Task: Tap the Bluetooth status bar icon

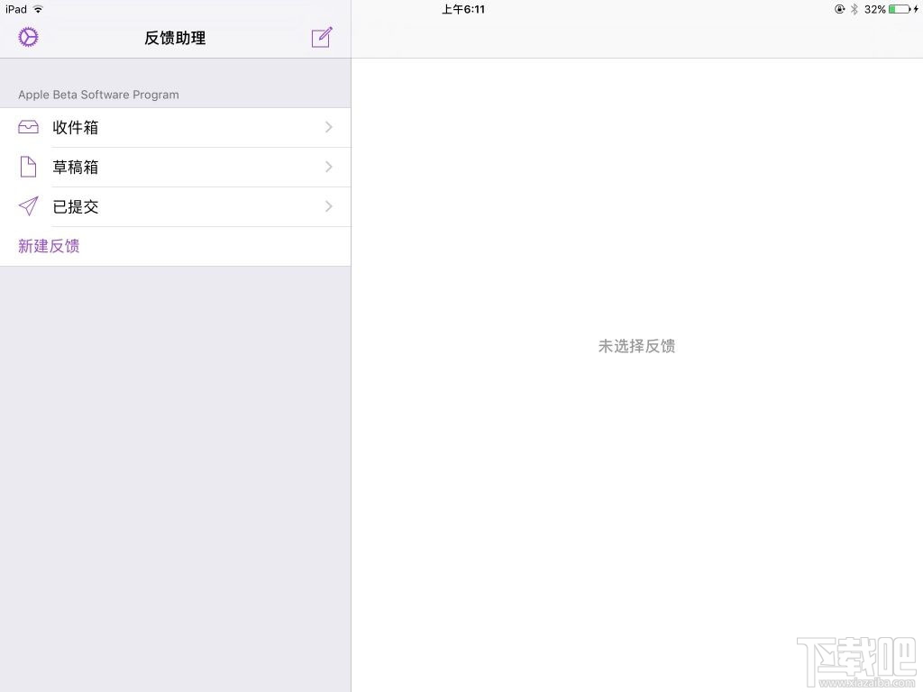Action: (x=853, y=9)
